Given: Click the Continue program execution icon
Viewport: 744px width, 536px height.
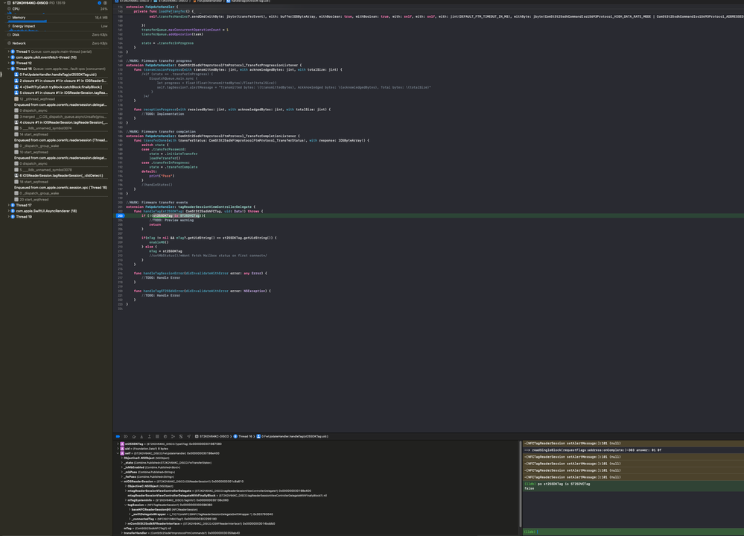Looking at the screenshot, I should 126,438.
